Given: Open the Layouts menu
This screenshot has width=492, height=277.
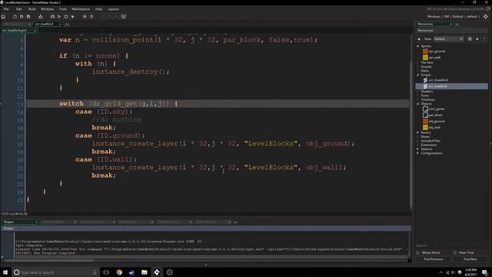Looking at the screenshot, I should 113,9.
